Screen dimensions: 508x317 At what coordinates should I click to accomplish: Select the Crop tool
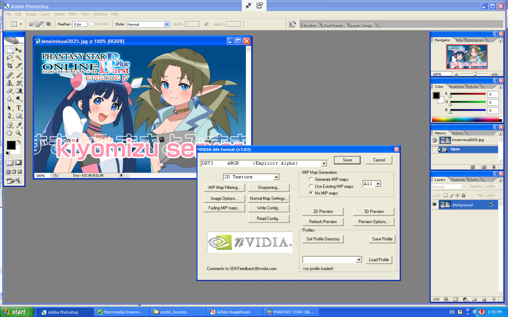pyautogui.click(x=10, y=66)
